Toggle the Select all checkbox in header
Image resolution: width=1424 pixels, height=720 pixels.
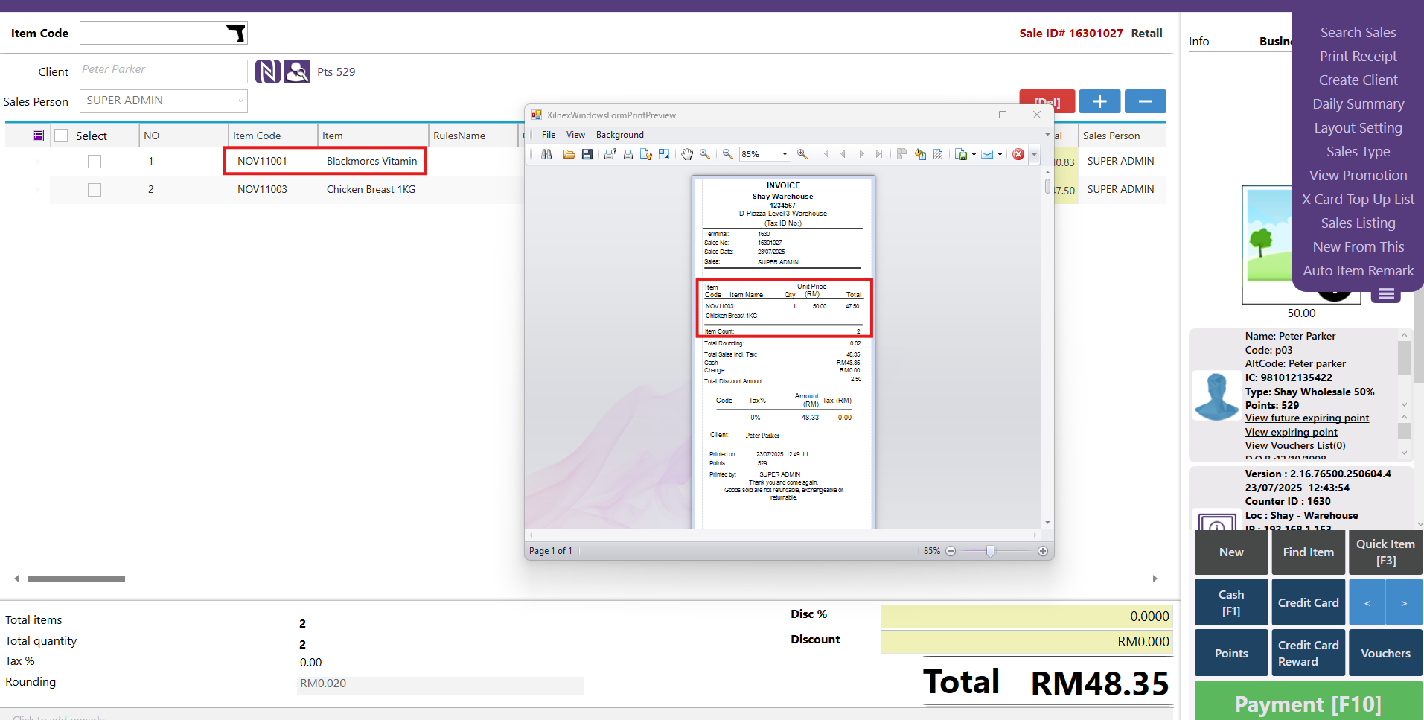click(x=61, y=136)
